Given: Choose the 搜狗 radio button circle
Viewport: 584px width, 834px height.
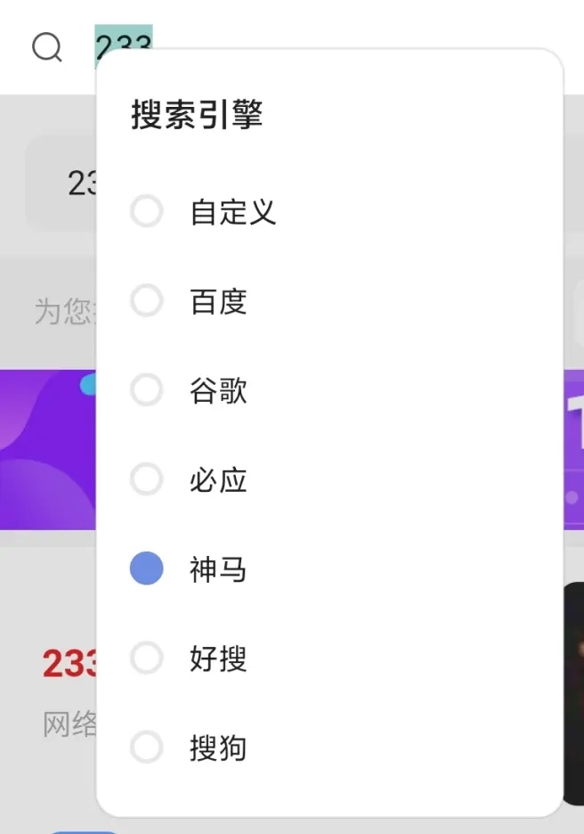Looking at the screenshot, I should pyautogui.click(x=147, y=748).
